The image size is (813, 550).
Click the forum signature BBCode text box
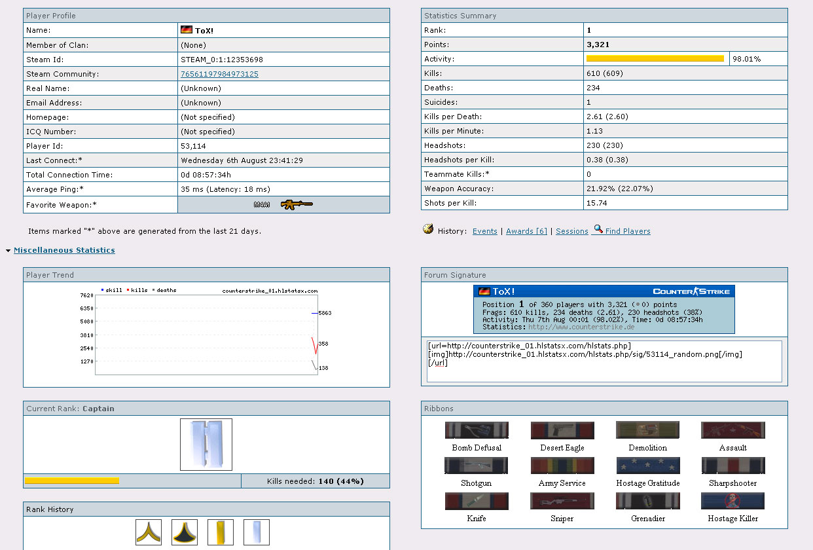click(604, 361)
